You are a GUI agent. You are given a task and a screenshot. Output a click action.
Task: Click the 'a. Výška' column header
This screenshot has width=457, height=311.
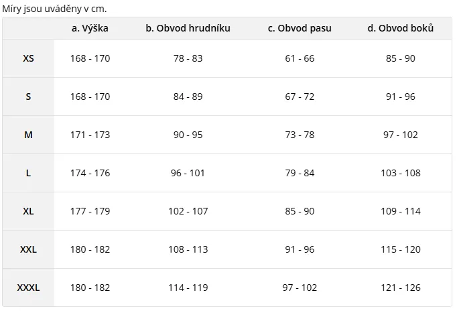[x=90, y=28]
